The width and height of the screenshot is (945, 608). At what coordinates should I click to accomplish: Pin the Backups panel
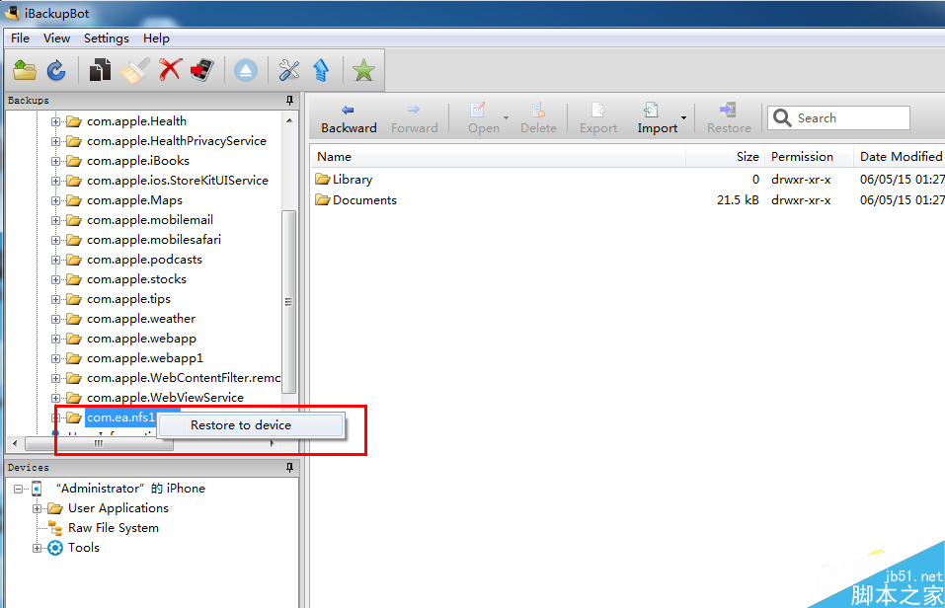[289, 101]
